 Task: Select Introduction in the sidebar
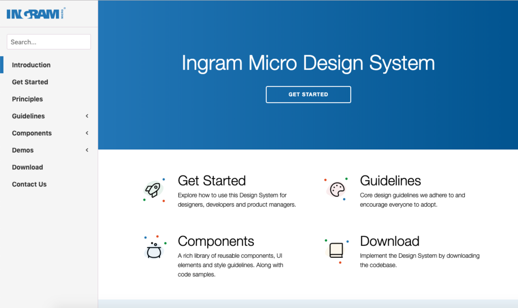pos(31,65)
